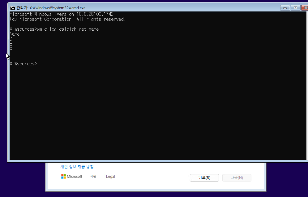Click the Microsoft Corporation copyright line
The image size is (308, 197).
point(68,19)
